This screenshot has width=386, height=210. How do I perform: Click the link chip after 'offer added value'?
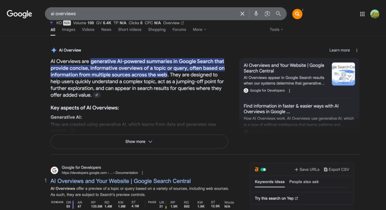point(97,95)
